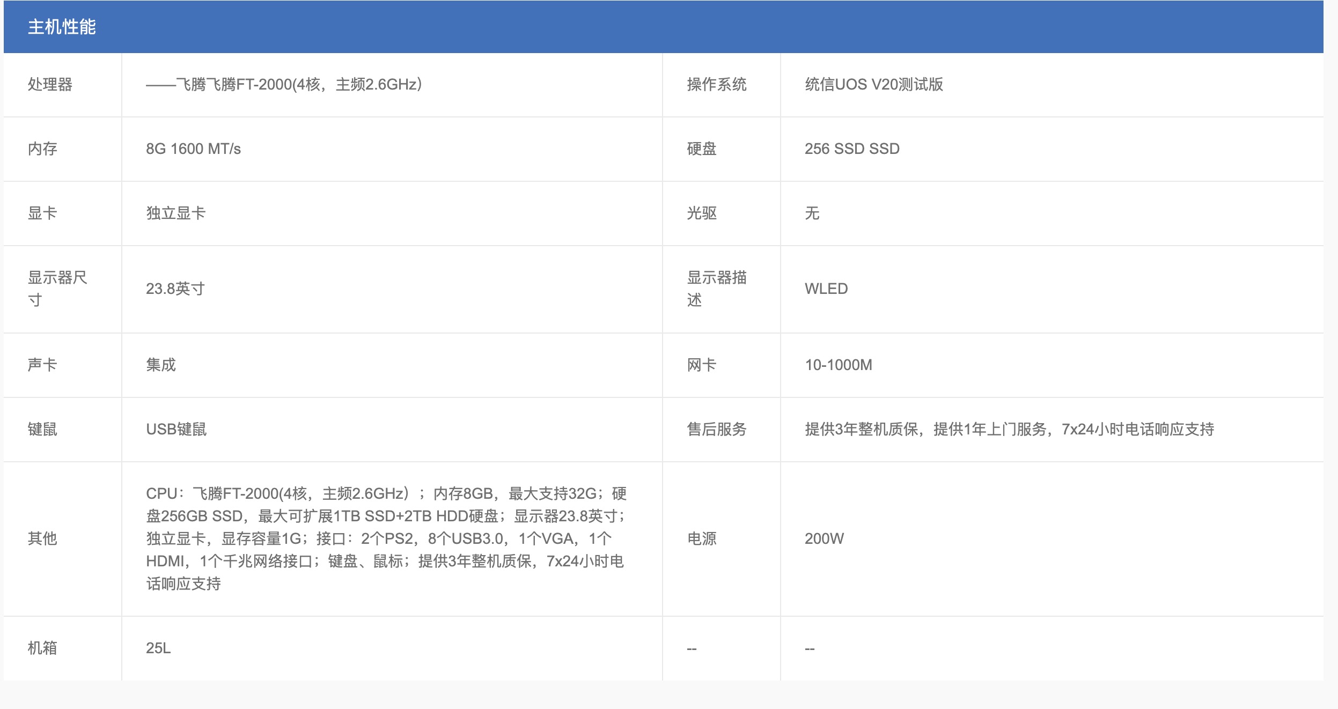This screenshot has height=709, width=1338.
Task: Select the 硬盘 label cell
Action: [700, 149]
